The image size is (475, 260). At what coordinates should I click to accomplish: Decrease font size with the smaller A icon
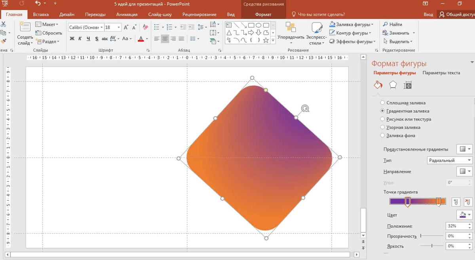tap(135, 27)
